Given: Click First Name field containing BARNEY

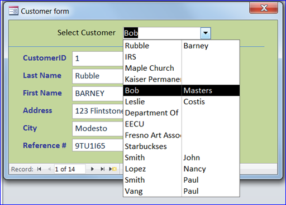Looking at the screenshot, I should tap(98, 94).
